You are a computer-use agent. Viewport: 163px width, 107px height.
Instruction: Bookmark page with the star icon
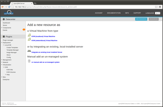click(x=156, y=7)
